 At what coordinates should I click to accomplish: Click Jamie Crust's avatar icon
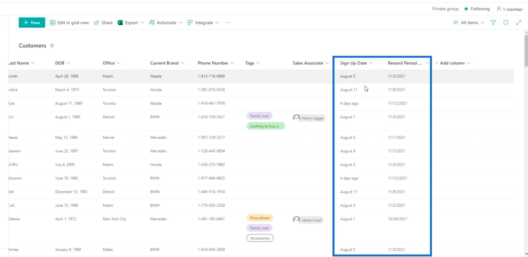point(297,220)
